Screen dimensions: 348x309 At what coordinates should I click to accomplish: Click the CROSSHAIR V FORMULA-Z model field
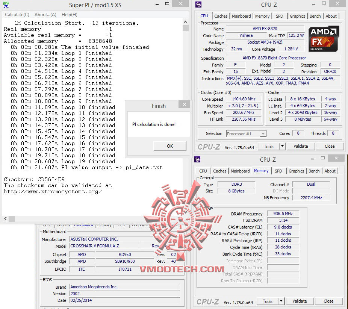(105, 246)
